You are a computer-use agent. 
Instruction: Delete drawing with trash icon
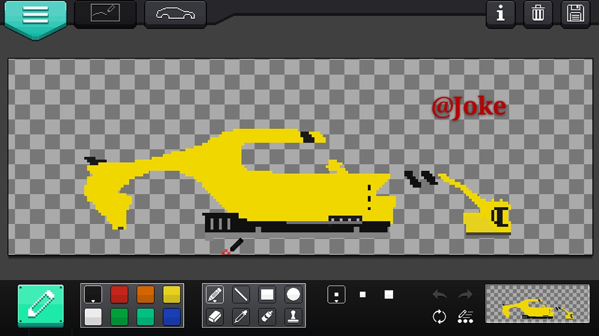tap(538, 14)
